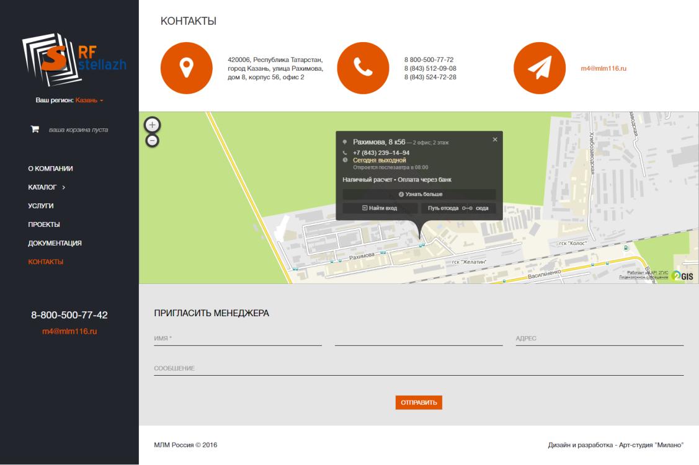Click the 2GIS logo on map
Image resolution: width=699 pixels, height=465 pixels.
(682, 277)
